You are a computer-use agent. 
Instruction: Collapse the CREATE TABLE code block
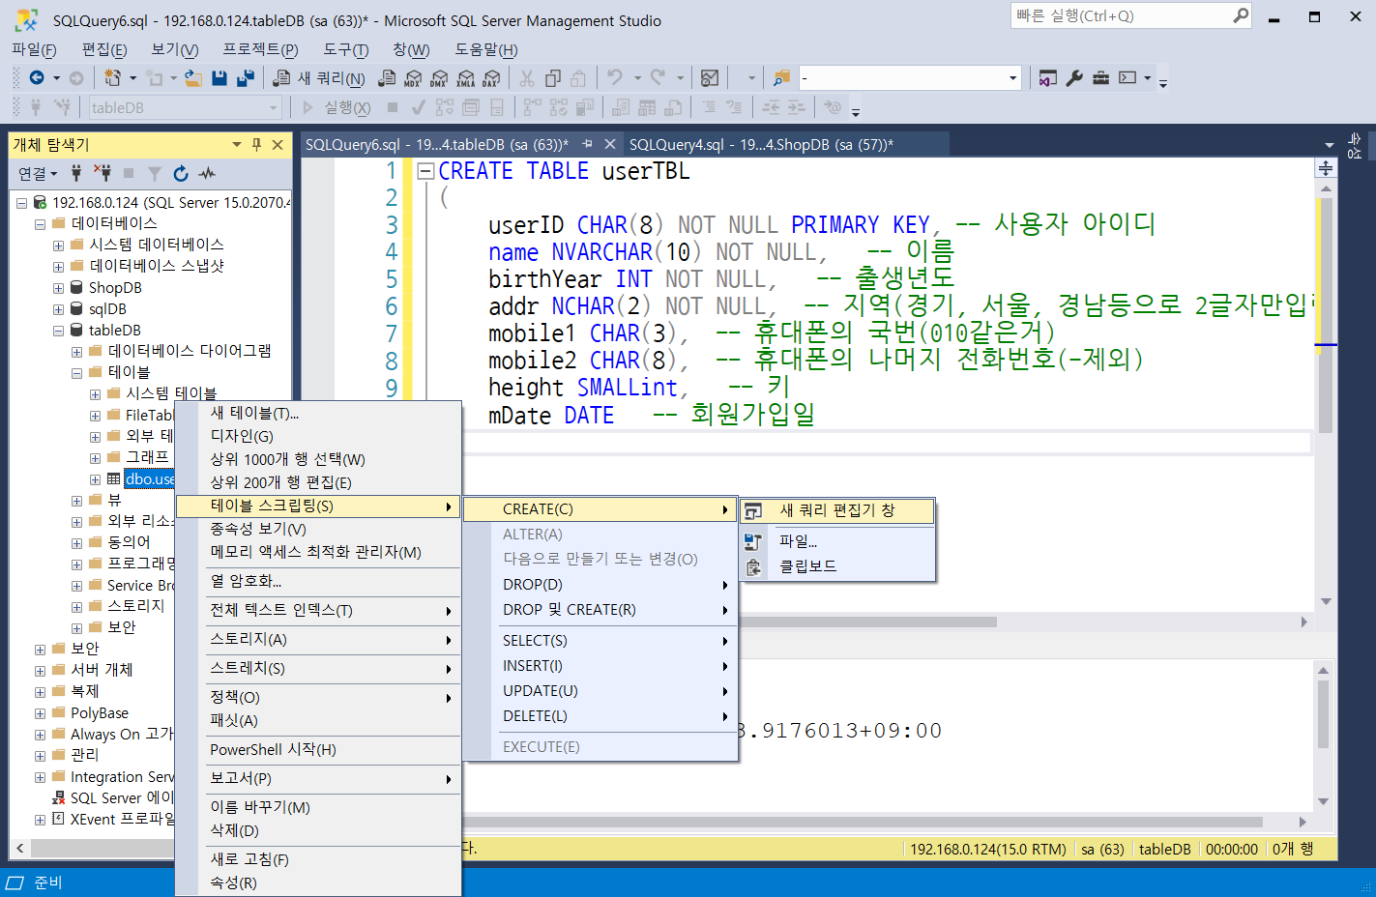425,171
